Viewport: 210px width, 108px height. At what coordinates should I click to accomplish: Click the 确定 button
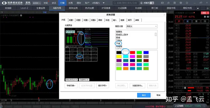[x=144, y=95]
